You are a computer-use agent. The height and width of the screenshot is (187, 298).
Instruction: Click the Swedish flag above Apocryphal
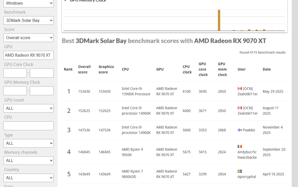coord(240,171)
